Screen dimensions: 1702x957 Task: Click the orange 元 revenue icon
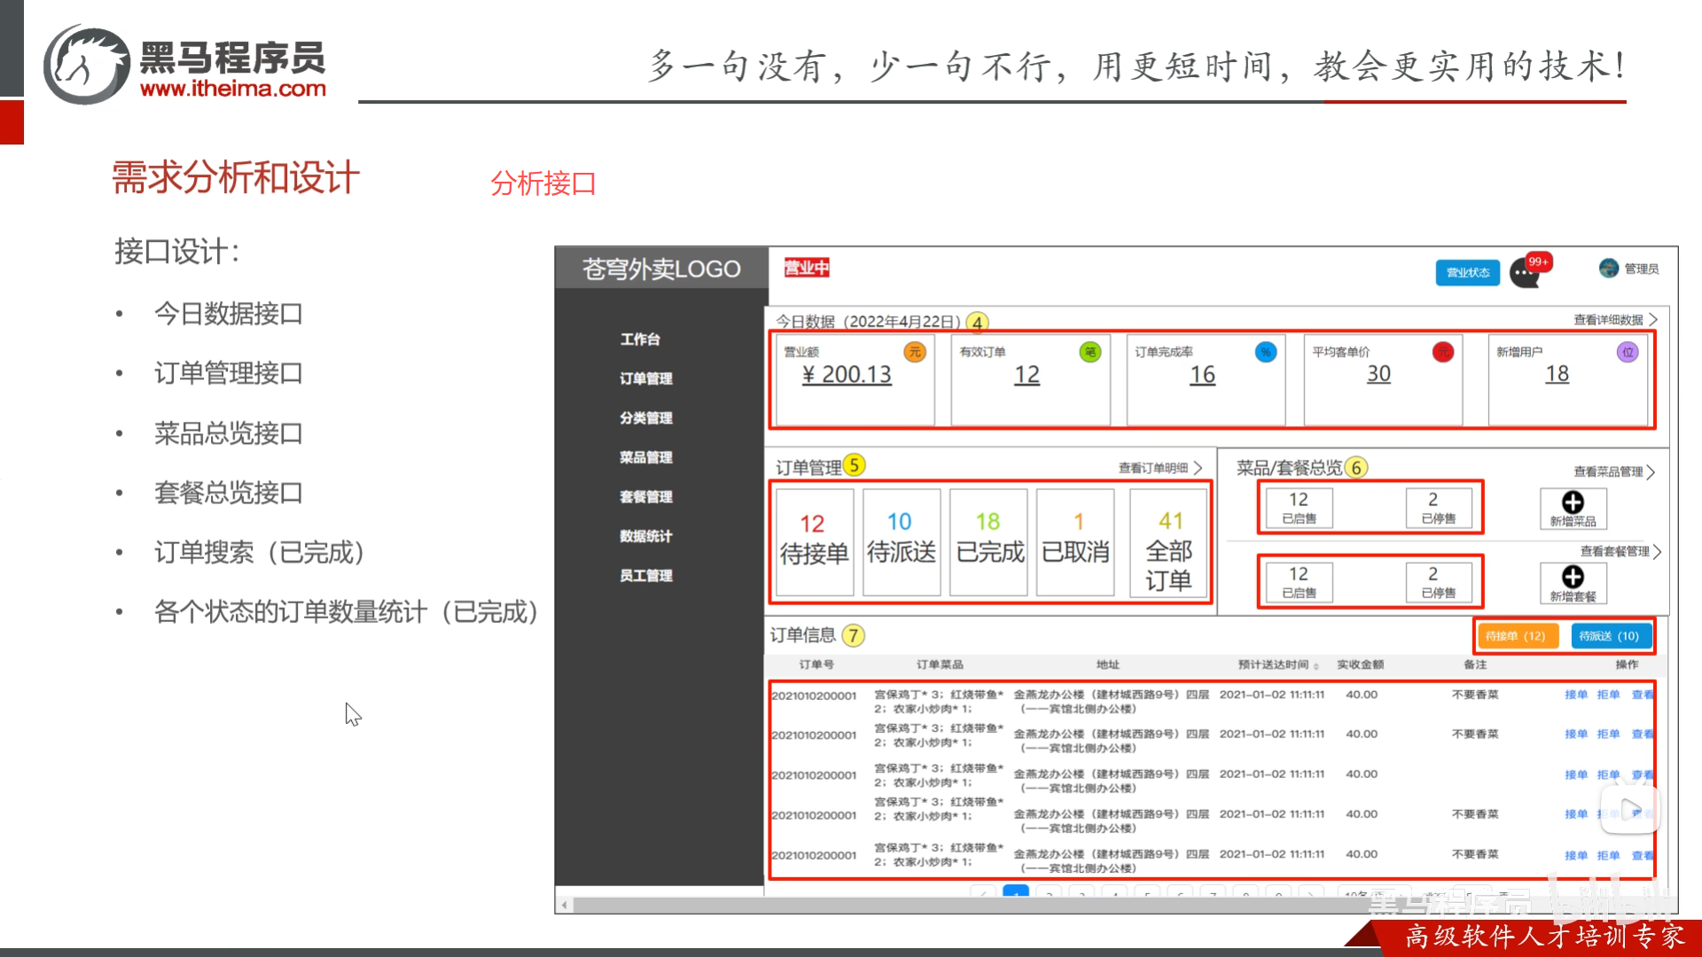[x=914, y=352]
